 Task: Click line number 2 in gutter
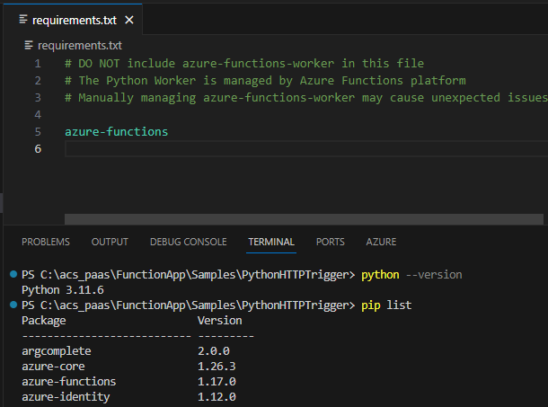coord(38,81)
